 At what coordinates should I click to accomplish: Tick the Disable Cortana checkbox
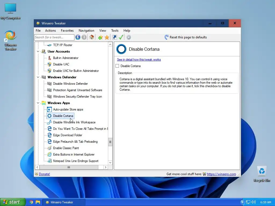coord(117,66)
